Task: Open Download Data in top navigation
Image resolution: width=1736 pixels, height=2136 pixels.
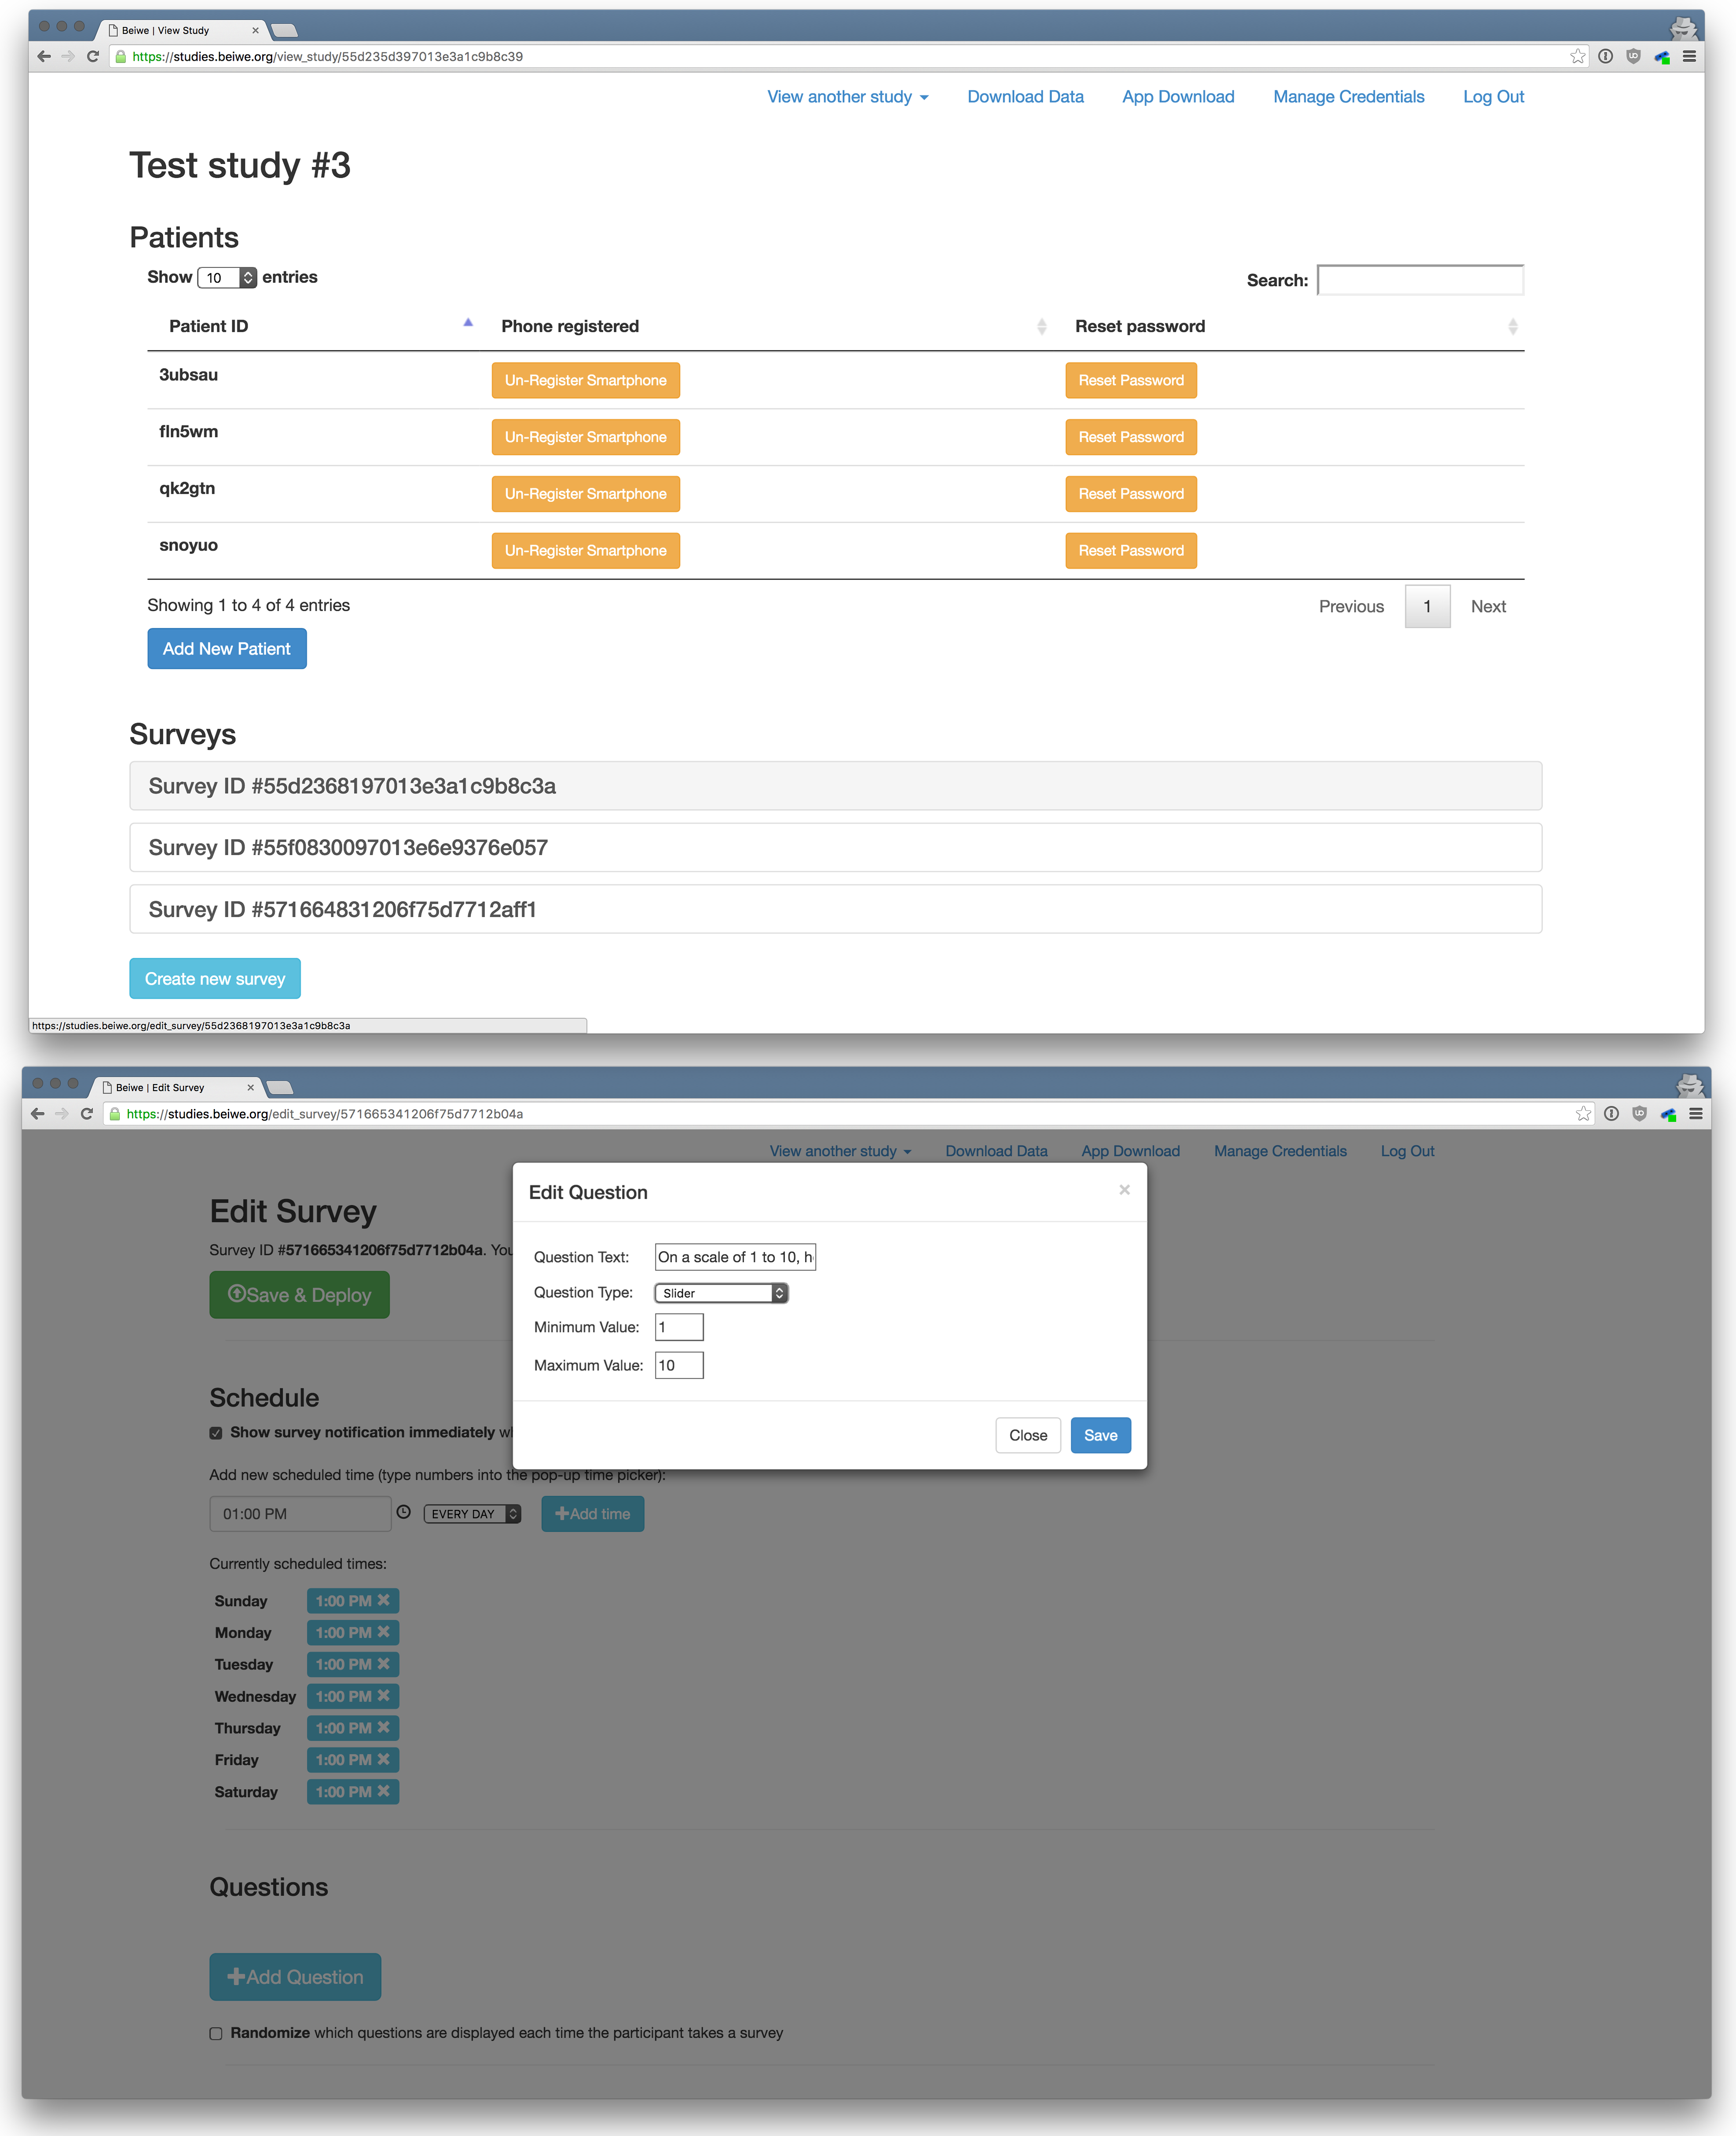Action: tap(1025, 97)
